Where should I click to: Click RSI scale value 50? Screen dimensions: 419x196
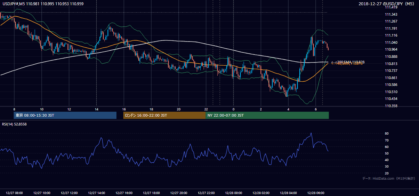(x=387, y=153)
